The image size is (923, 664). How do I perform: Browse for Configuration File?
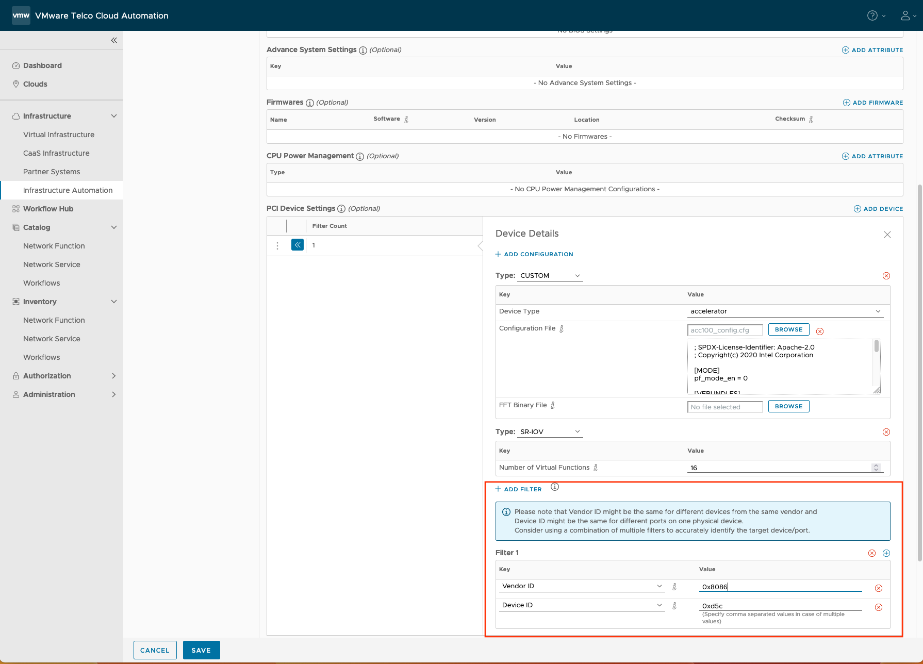[789, 329]
